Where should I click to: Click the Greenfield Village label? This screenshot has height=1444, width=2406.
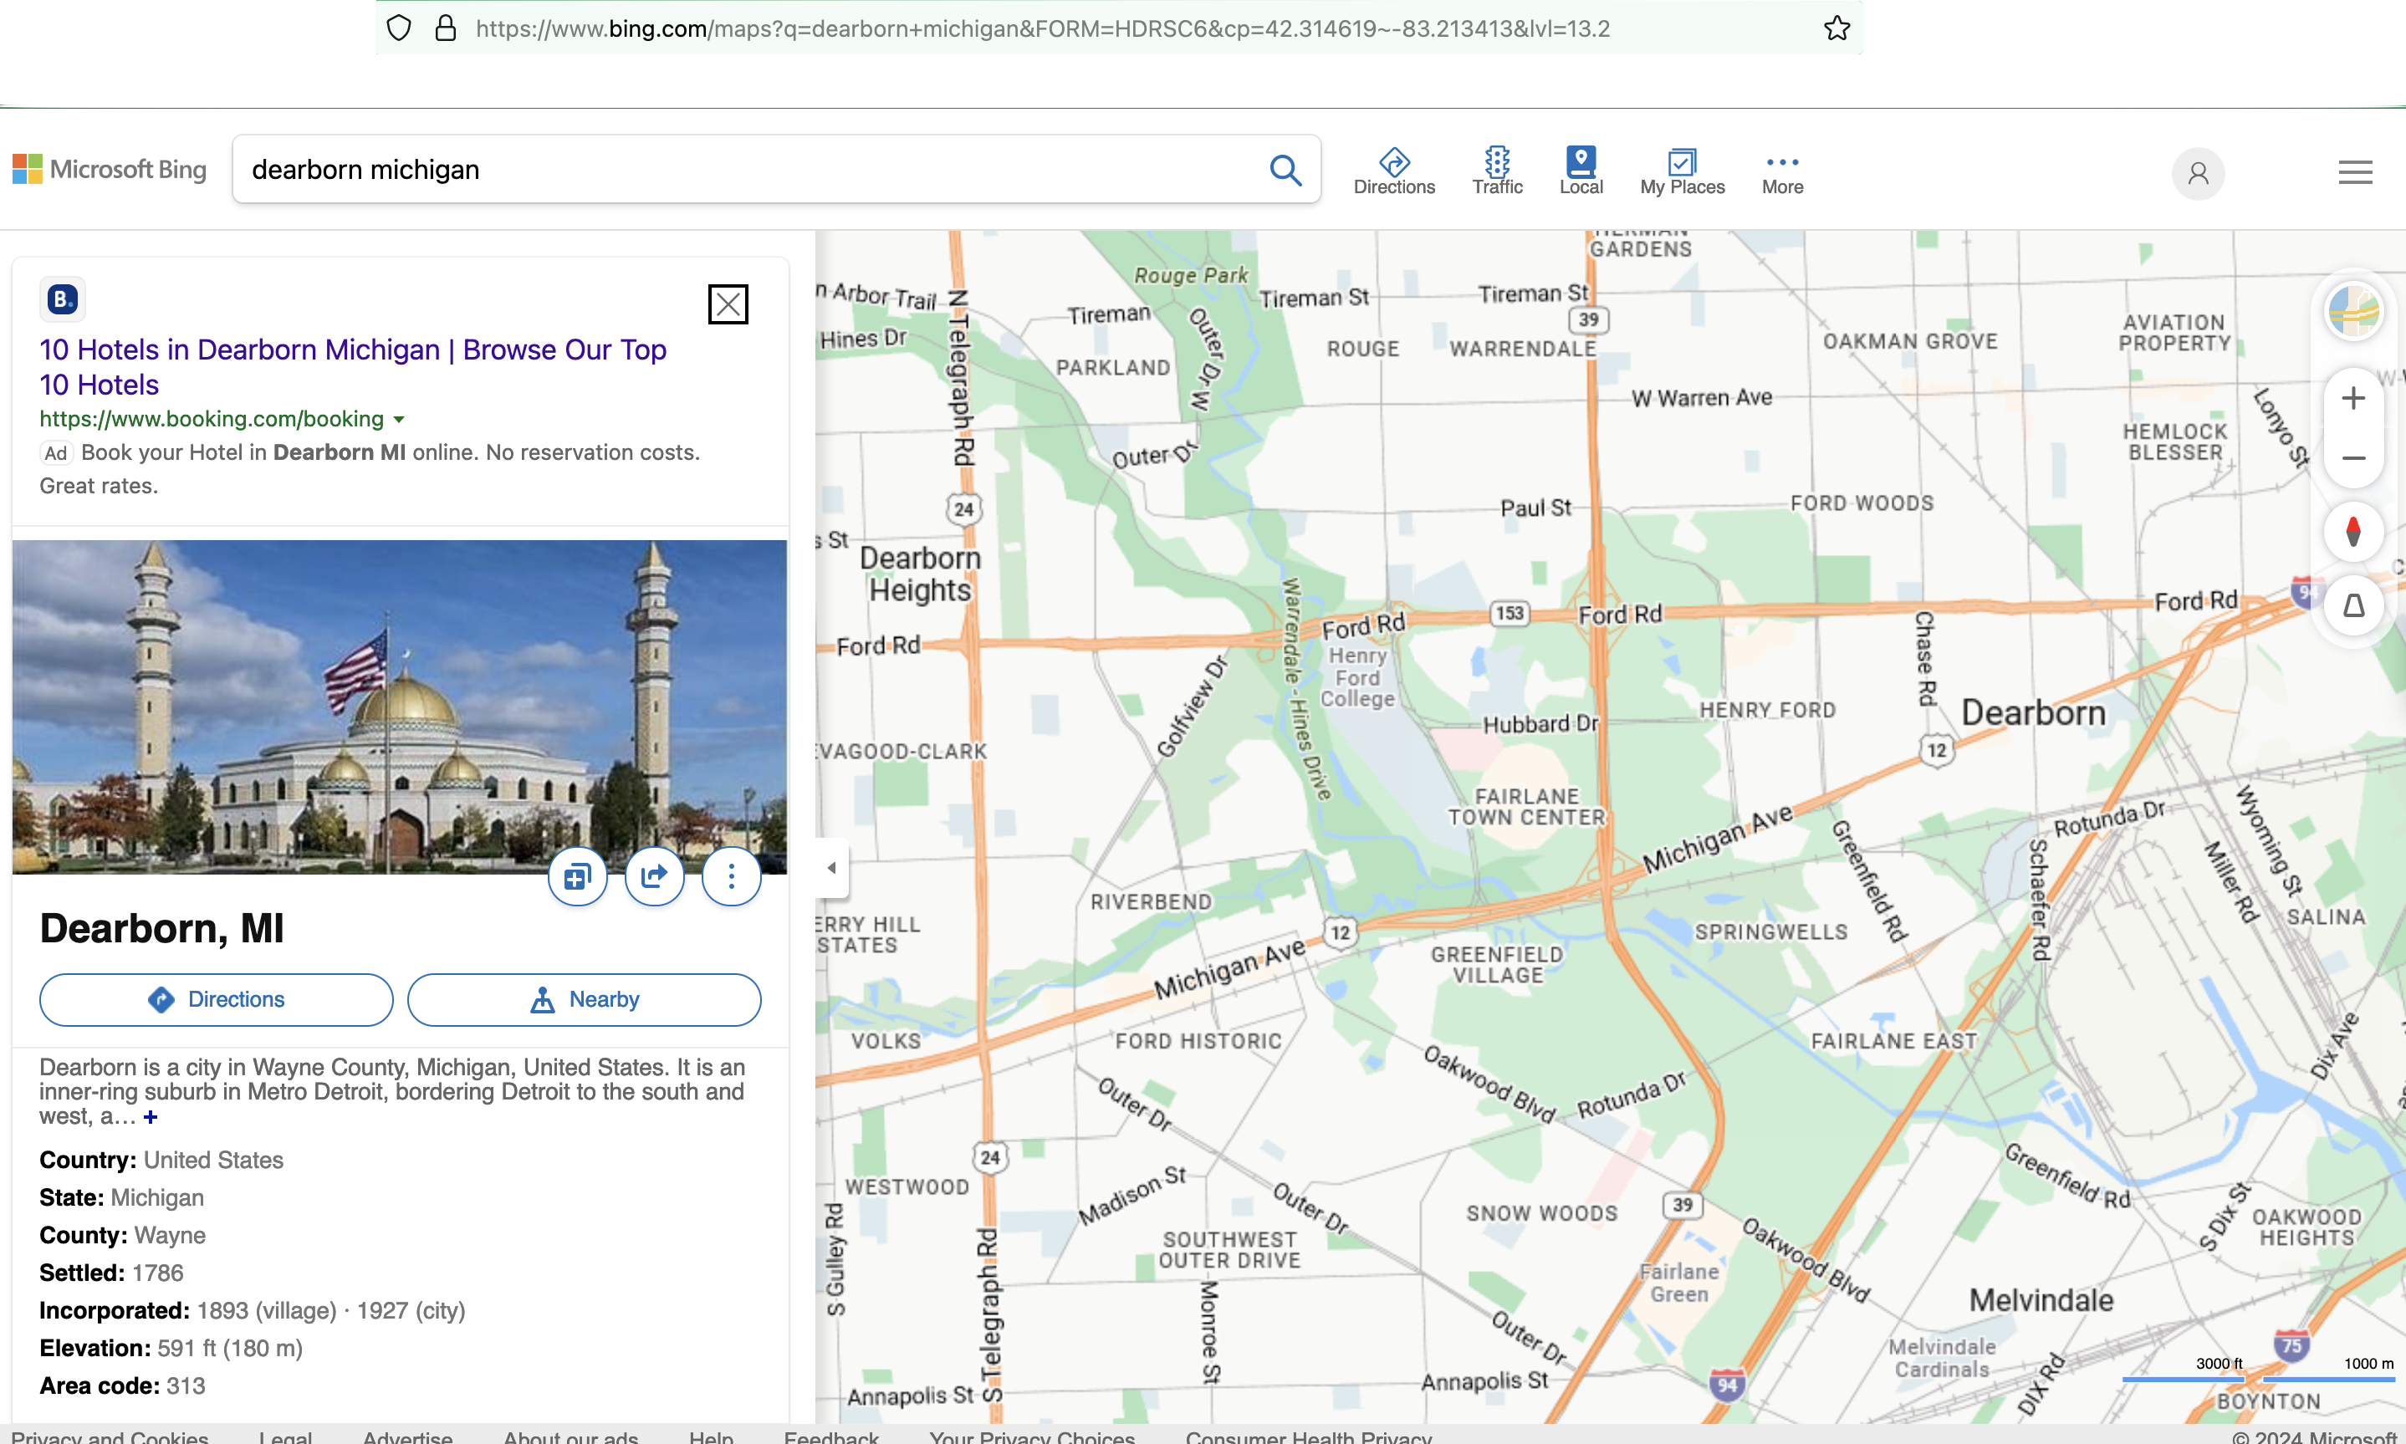point(1496,964)
